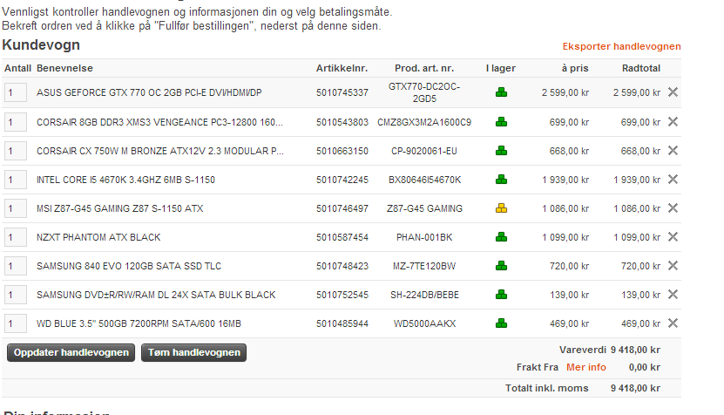Remove the Samsung DVD writer row
724x415 pixels.
click(673, 295)
